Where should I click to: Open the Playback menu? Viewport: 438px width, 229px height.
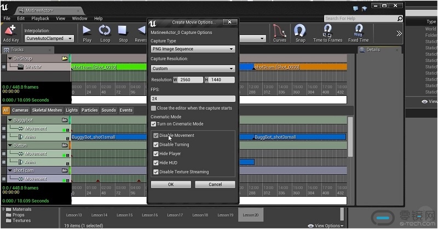click(40, 19)
